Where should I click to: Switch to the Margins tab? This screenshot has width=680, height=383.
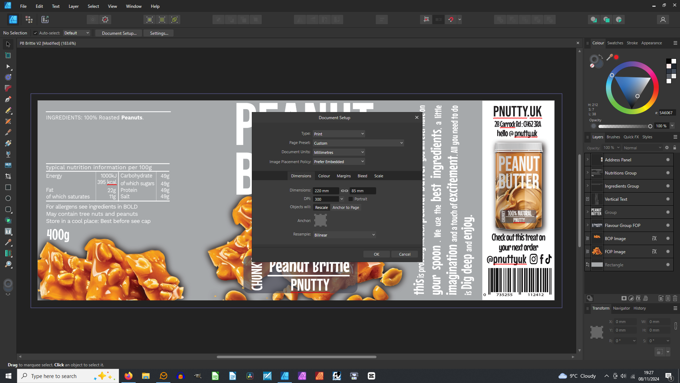pyautogui.click(x=344, y=176)
